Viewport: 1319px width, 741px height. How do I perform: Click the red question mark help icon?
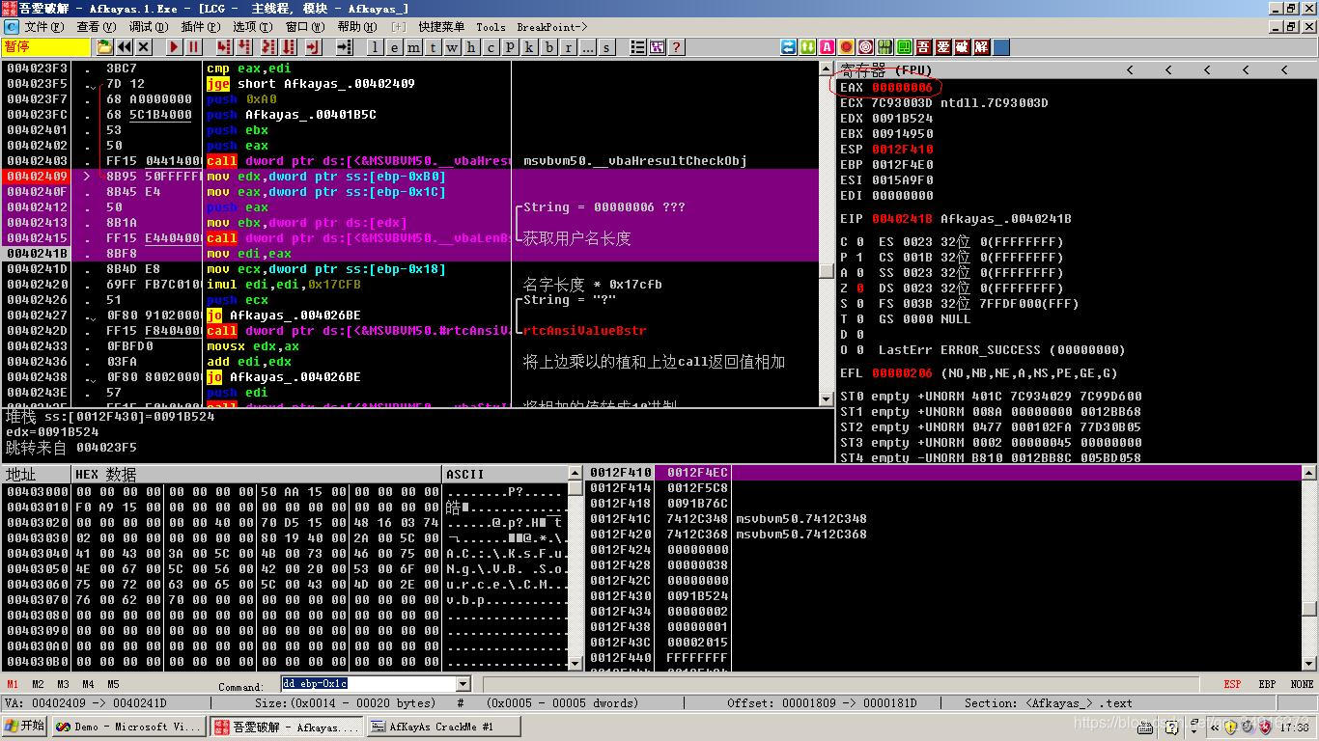(x=676, y=46)
